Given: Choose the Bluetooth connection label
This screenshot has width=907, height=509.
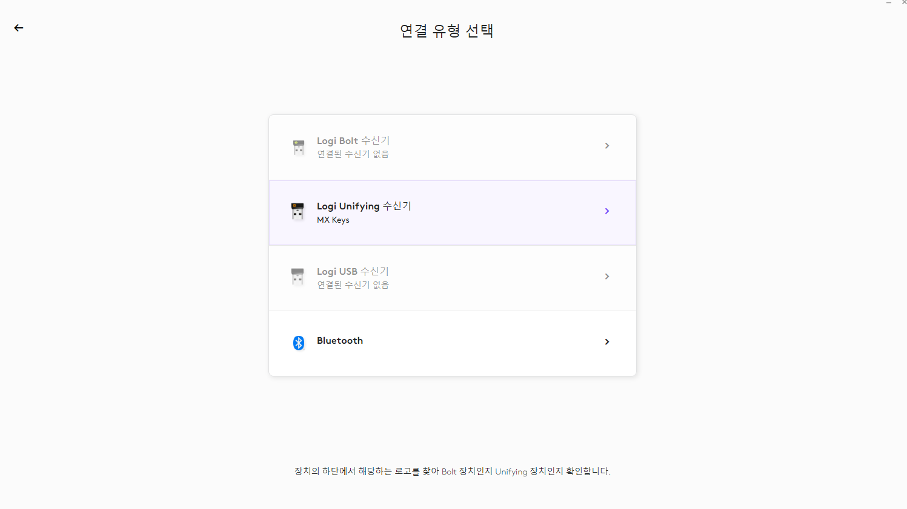Looking at the screenshot, I should point(340,341).
